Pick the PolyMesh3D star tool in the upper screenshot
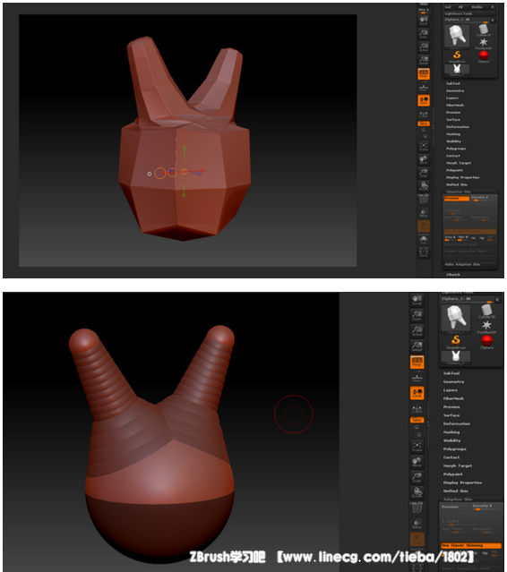 tap(484, 43)
